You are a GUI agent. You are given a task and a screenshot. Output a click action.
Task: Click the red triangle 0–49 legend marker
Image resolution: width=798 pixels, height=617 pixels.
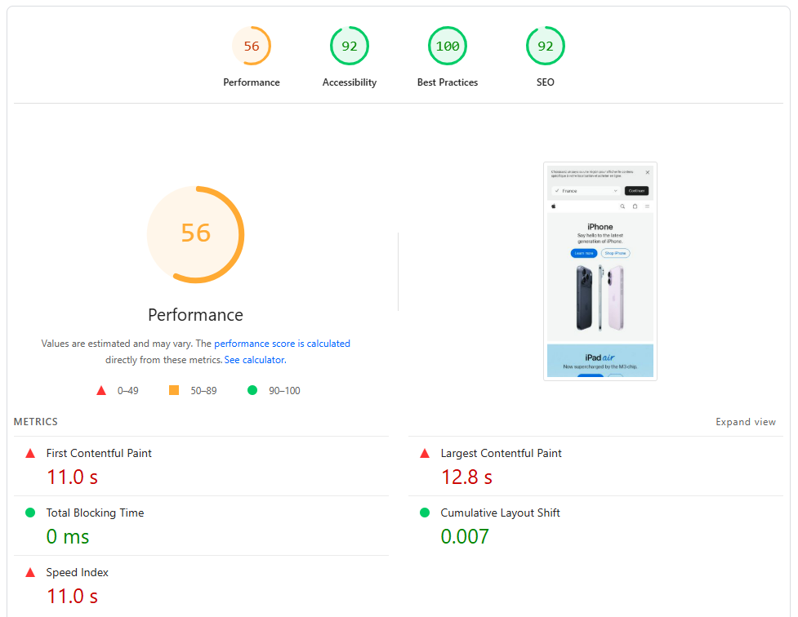pos(101,390)
